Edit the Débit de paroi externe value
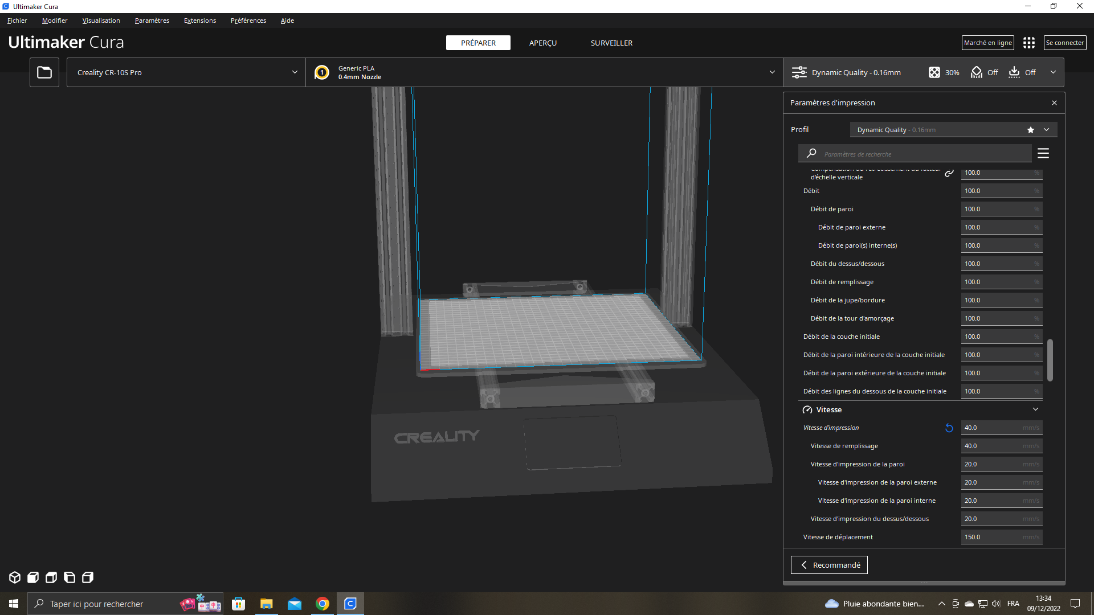The height and width of the screenshot is (615, 1094). click(1002, 227)
